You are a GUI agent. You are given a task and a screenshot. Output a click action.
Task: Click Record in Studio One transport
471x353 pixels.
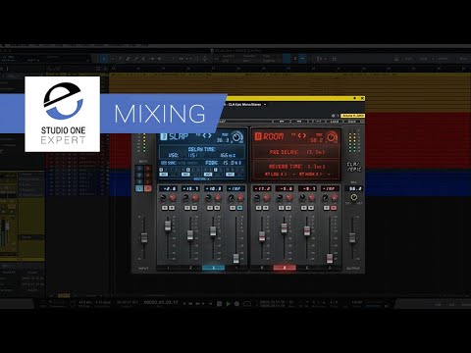[236, 304]
